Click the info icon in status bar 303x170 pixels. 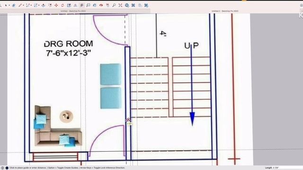point(2,168)
